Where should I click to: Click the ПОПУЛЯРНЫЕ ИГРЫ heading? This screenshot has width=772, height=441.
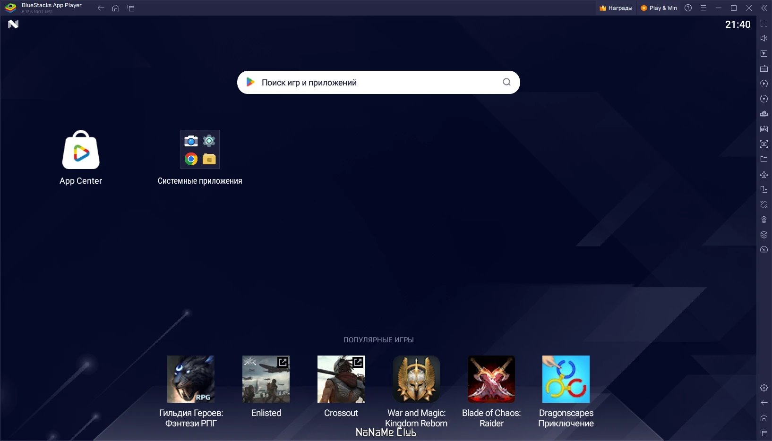click(x=378, y=340)
